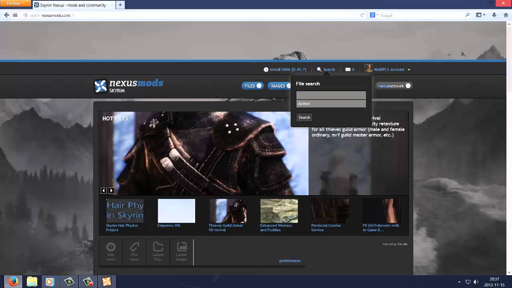Open the Enhanced Wetness and Puddles title link
Screen dimensions: 512x288
pyautogui.click(x=276, y=228)
